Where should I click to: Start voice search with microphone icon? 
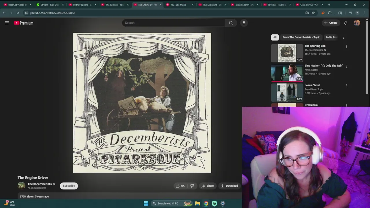click(244, 23)
